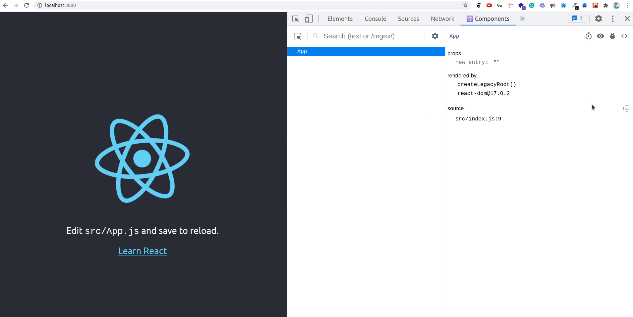633x317 pixels.
Task: Open the Grammarly extension icon
Action: [x=532, y=5]
